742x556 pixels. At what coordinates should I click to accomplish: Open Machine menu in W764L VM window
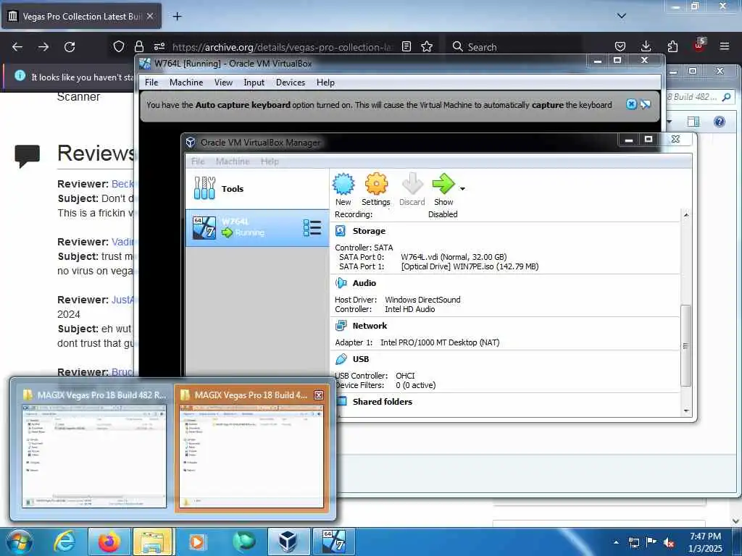(x=186, y=83)
